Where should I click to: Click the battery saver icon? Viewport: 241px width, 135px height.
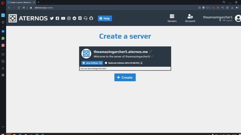click(x=237, y=7)
